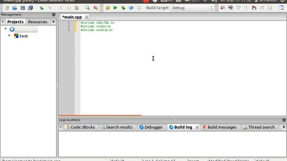Undo the last edit with the green arrow

[x=42, y=8]
